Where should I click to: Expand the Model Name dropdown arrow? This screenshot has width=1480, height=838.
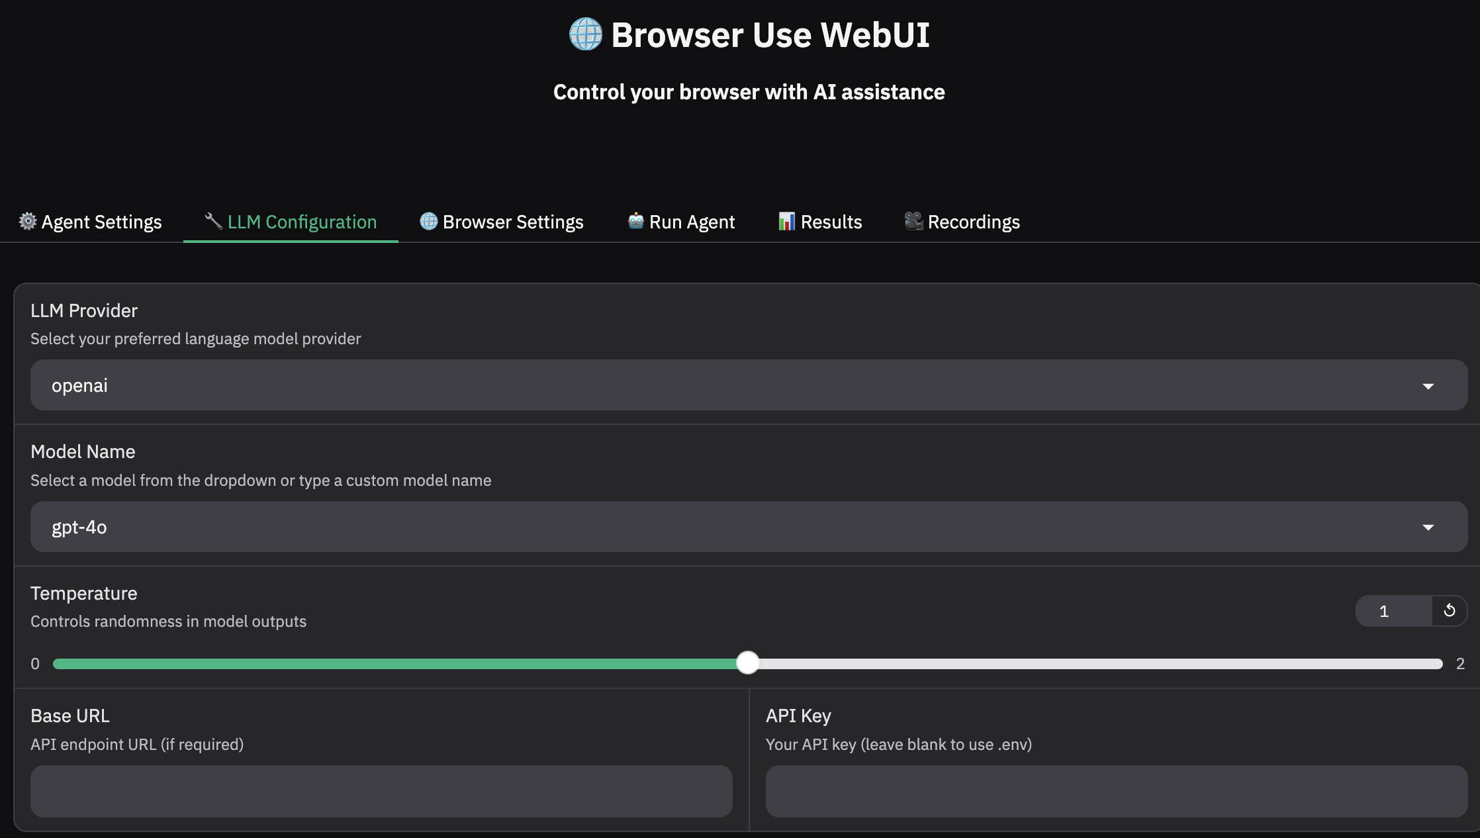1428,528
